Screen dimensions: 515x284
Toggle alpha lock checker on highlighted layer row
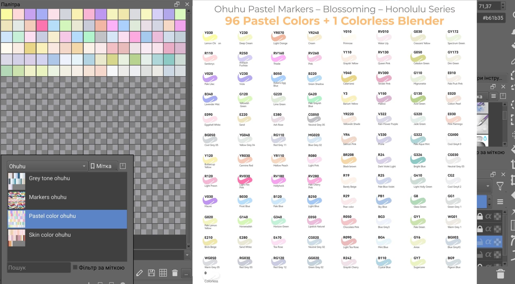tap(498, 242)
